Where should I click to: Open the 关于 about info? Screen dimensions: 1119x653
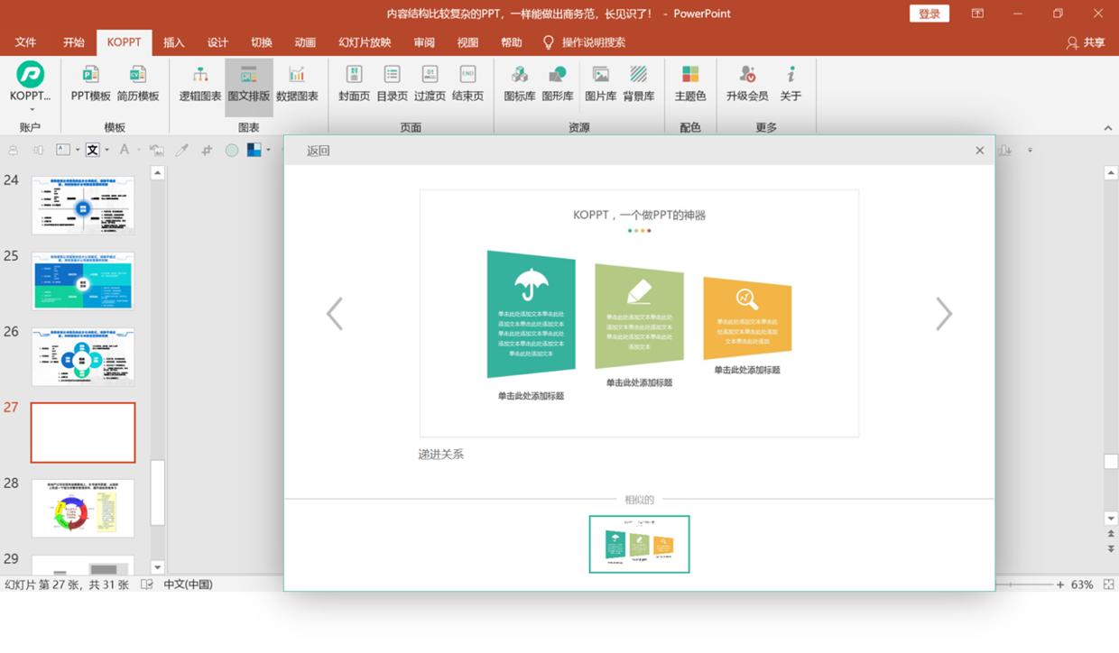coord(791,83)
